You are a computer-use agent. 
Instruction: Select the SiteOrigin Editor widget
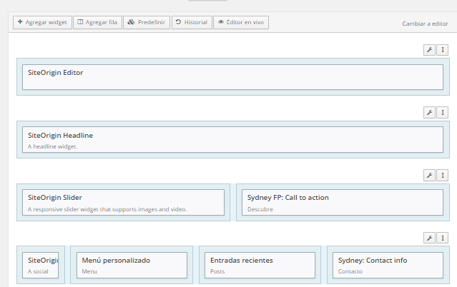[x=232, y=77]
